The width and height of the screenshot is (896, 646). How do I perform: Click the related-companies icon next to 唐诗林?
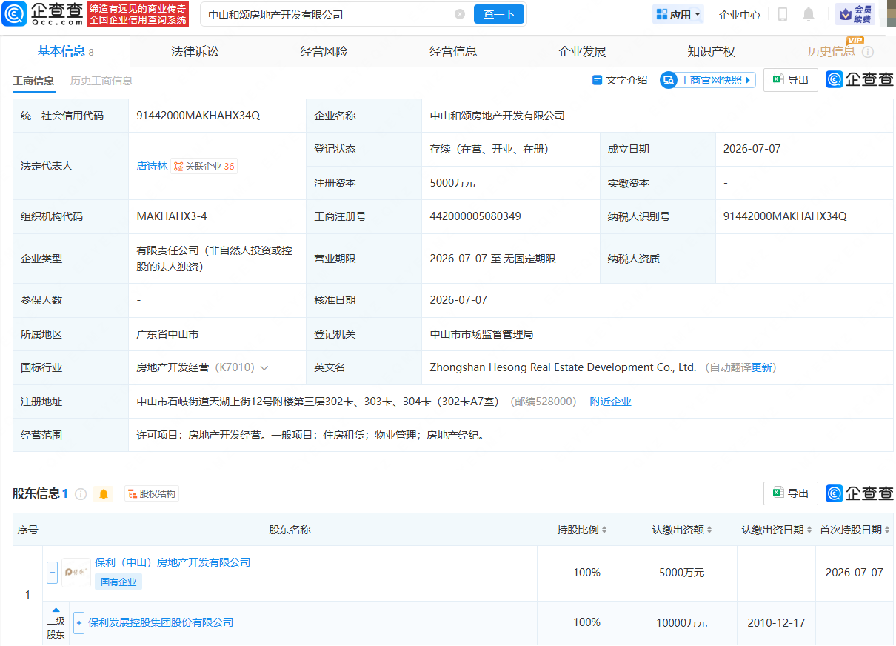[178, 167]
